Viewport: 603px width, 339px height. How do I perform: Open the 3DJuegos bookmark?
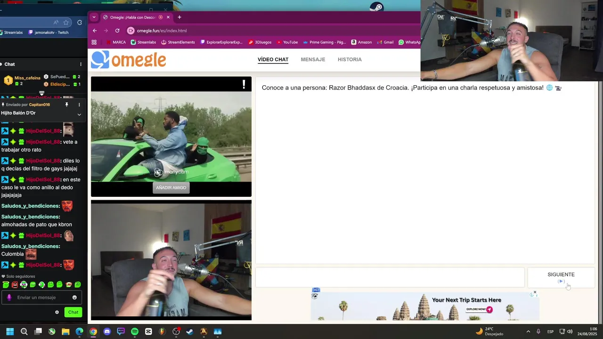(260, 42)
